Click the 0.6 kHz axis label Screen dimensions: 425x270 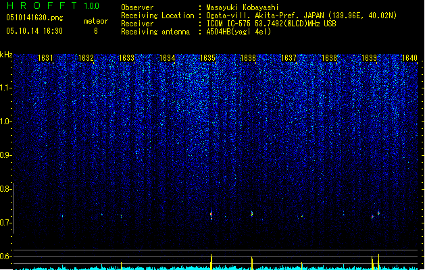(x=5, y=256)
